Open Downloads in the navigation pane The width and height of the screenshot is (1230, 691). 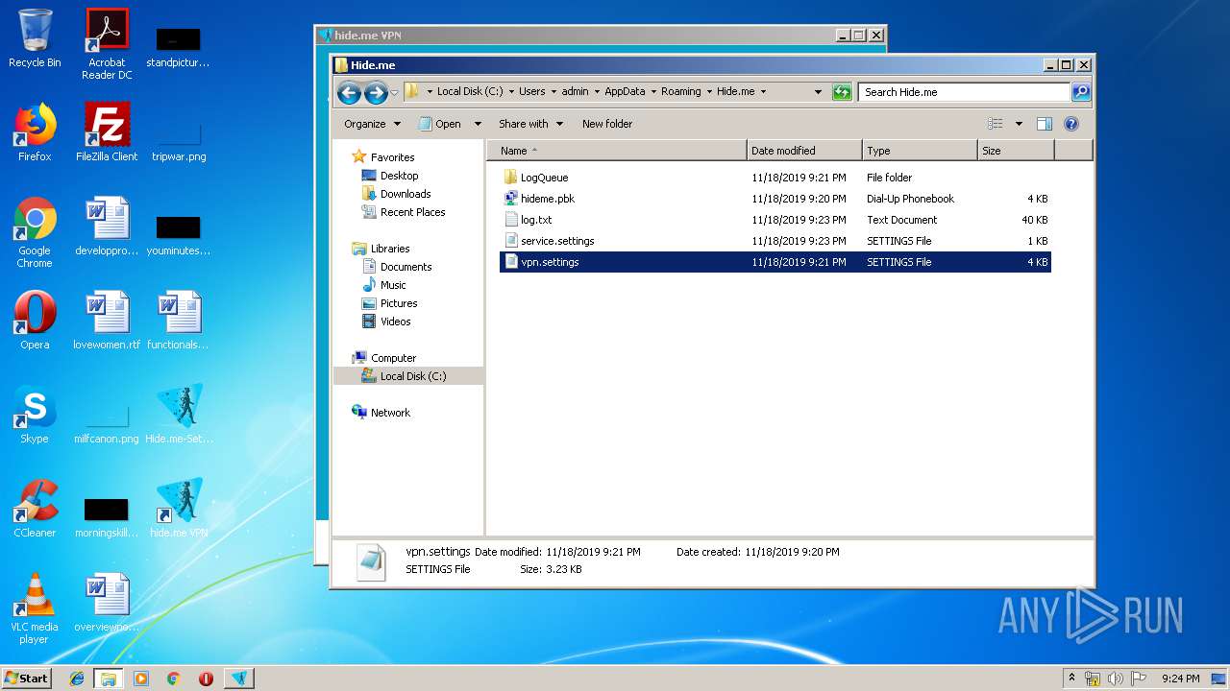point(406,194)
